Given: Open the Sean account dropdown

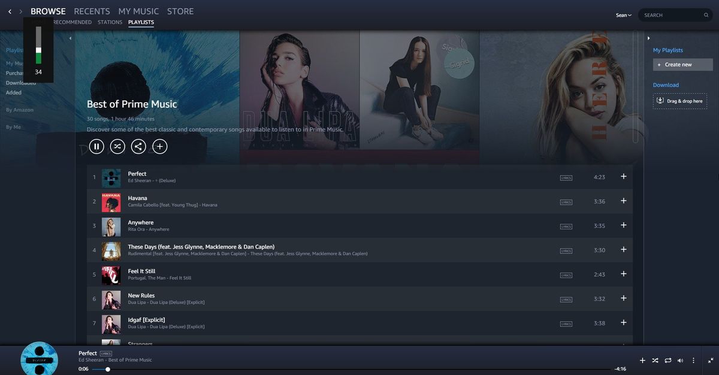Looking at the screenshot, I should pyautogui.click(x=624, y=14).
